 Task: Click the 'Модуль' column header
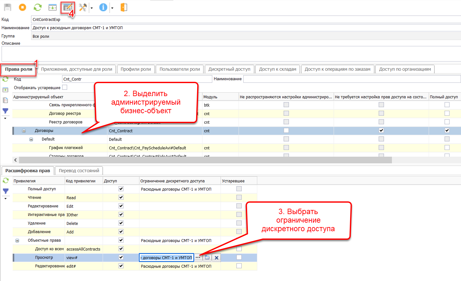click(210, 97)
